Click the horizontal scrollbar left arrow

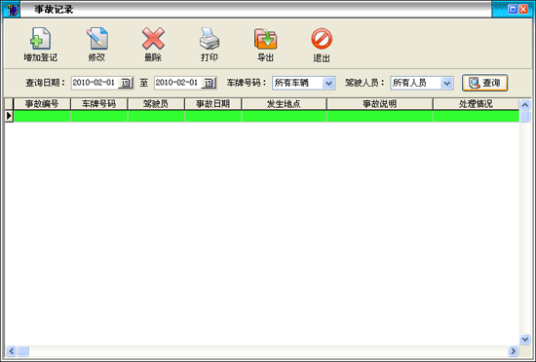[x=11, y=350]
